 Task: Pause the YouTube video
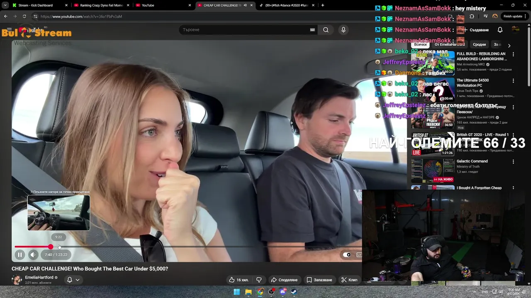point(19,255)
